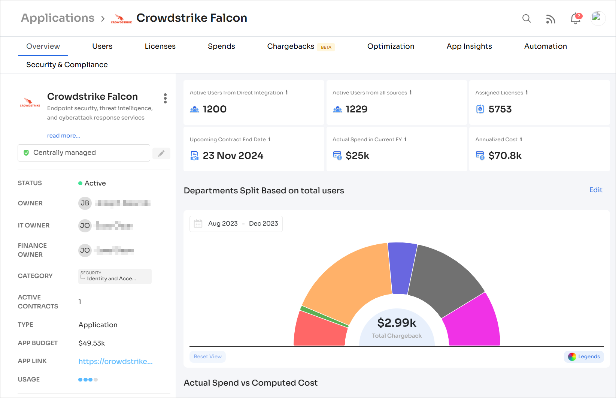Image resolution: width=616 pixels, height=398 pixels.
Task: Click the pencil edit icon beside Centrally managed
Action: 161,153
